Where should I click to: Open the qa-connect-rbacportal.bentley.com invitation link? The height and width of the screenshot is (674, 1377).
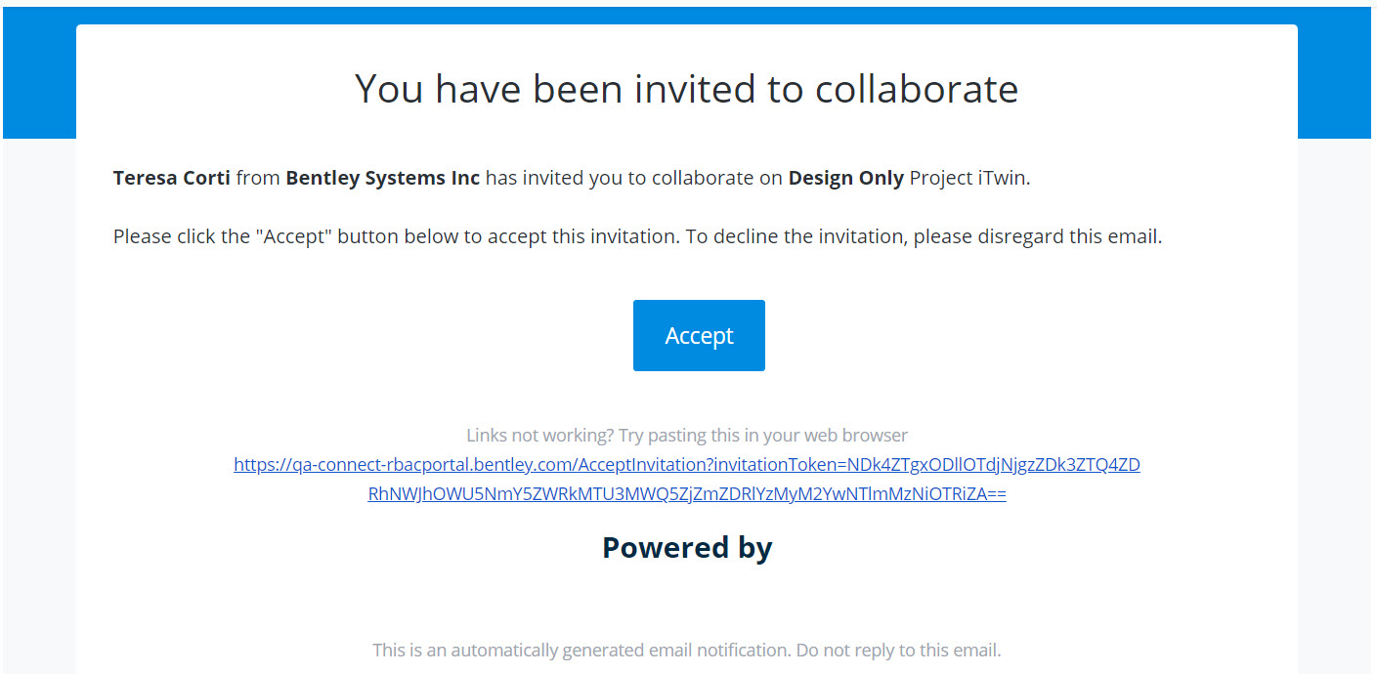pyautogui.click(x=686, y=465)
